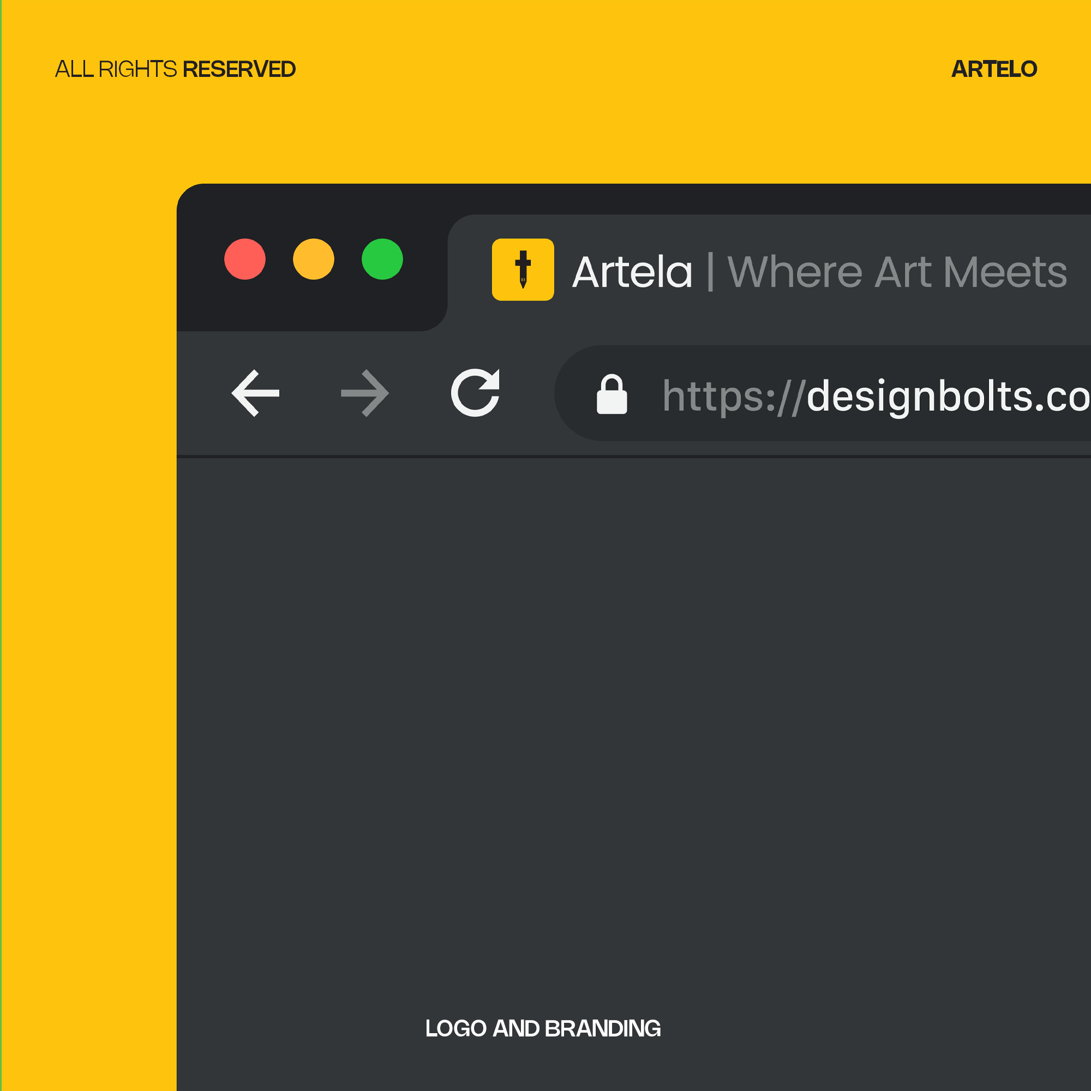
Task: Click the vertical divider in the tab title
Action: coord(710,272)
